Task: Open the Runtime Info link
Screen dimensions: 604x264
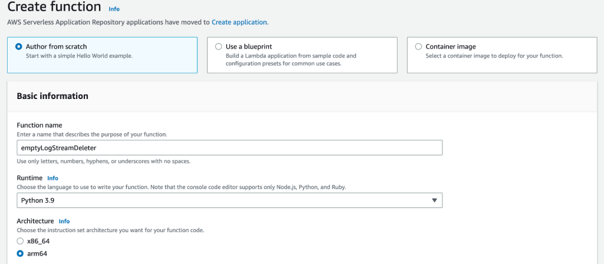Action: (x=52, y=178)
